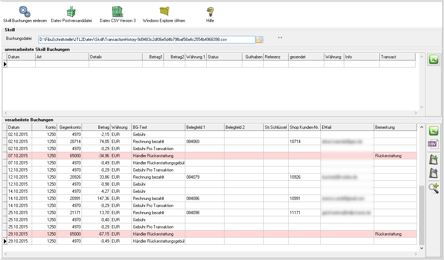The height and width of the screenshot is (260, 444).
Task: Export unverarbeitete Buchungen to Excel
Action: (x=433, y=60)
